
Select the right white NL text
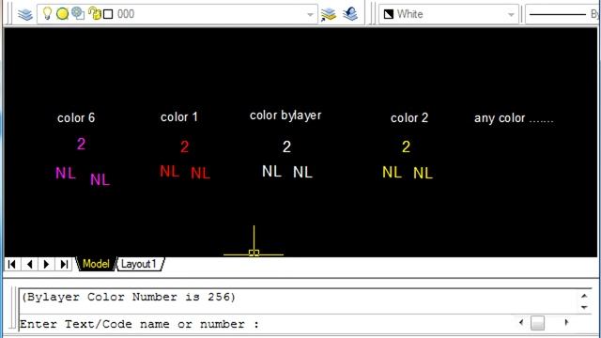click(302, 173)
